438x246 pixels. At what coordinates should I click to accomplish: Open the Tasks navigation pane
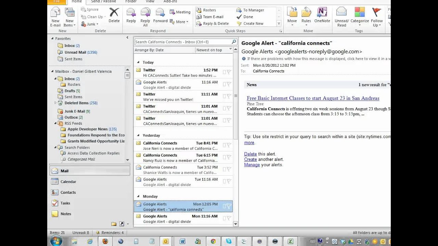pyautogui.click(x=90, y=203)
